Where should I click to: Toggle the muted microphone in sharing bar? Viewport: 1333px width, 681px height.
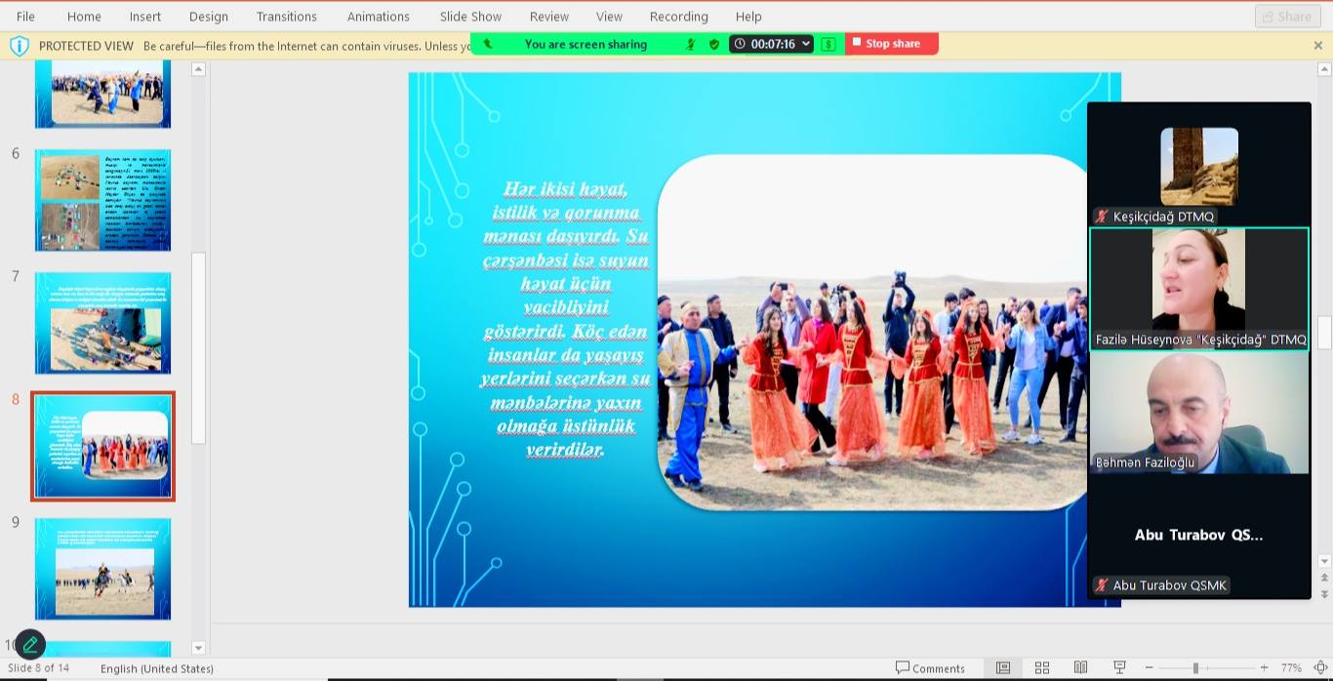(x=691, y=44)
